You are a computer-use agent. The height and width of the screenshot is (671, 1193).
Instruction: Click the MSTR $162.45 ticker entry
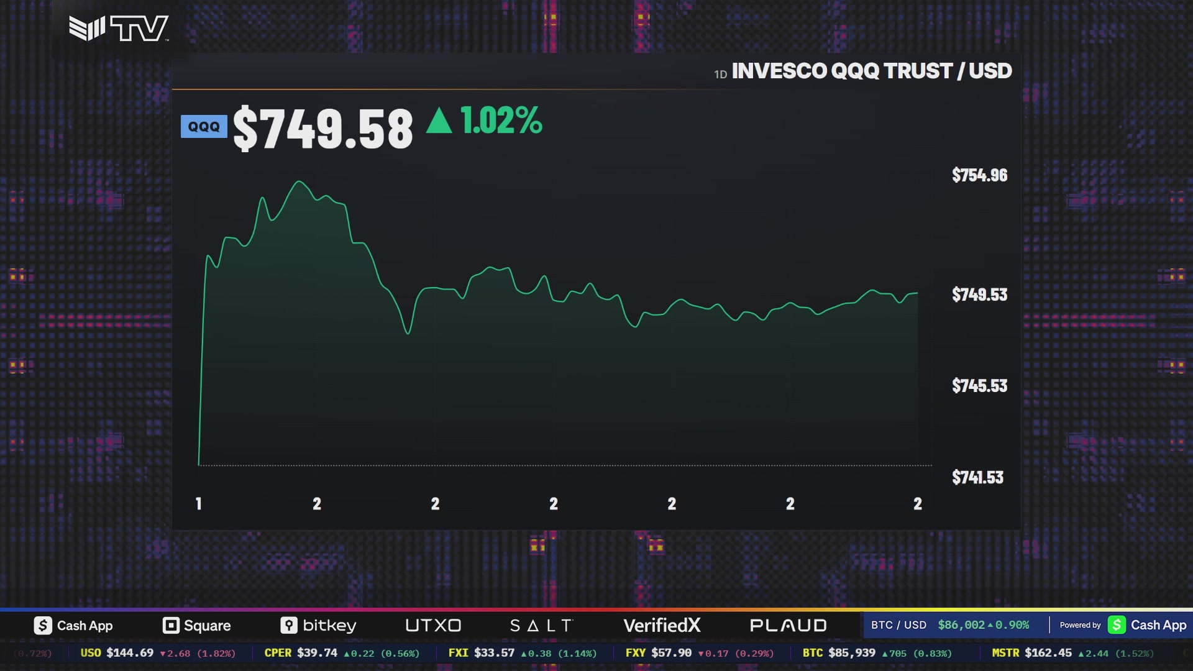[1072, 653]
